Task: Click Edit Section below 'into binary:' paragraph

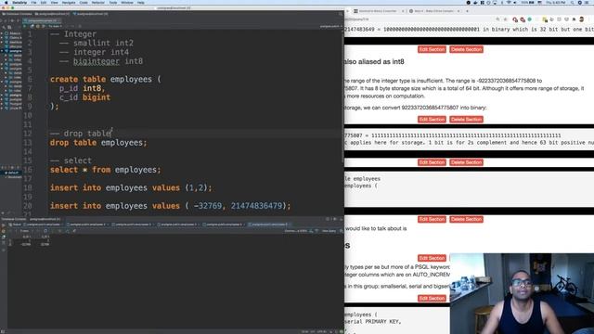Action: 432,120
